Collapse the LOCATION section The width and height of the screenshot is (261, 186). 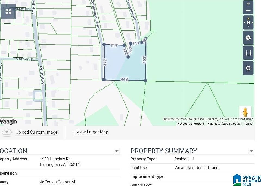click(117, 151)
